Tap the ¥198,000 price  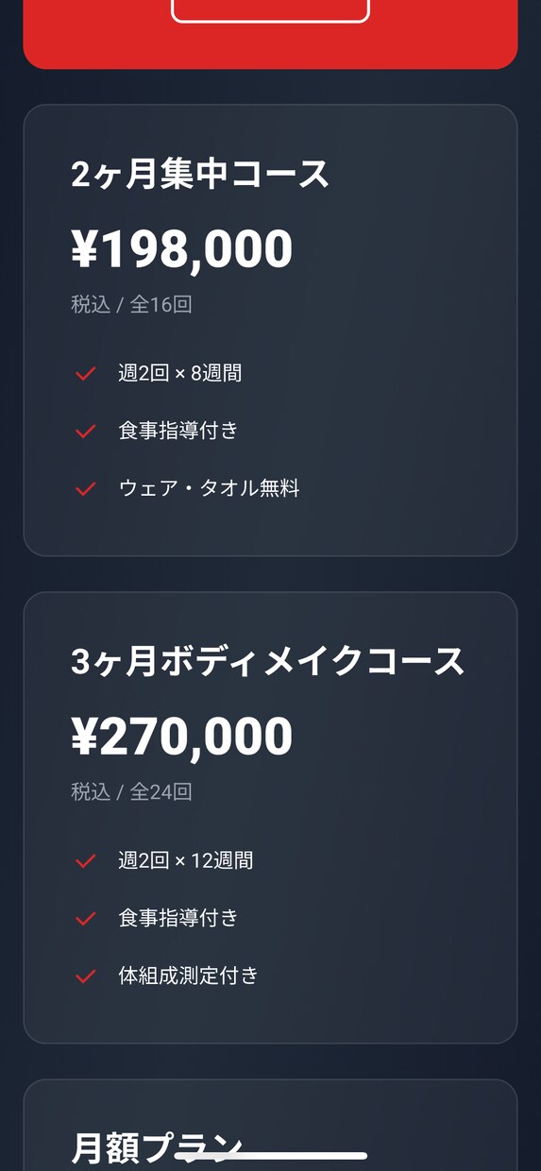[x=182, y=249]
